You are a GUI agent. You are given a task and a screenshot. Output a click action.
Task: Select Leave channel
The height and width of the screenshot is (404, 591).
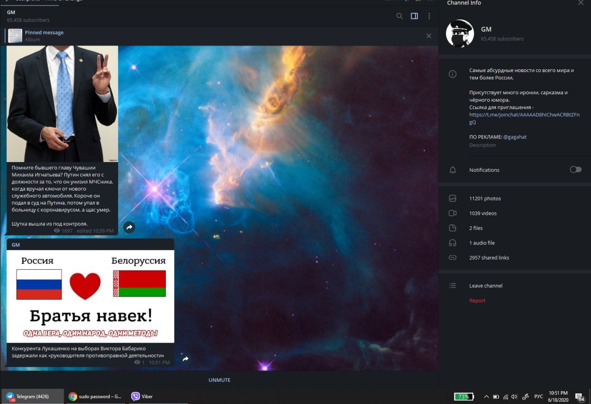[x=486, y=286]
